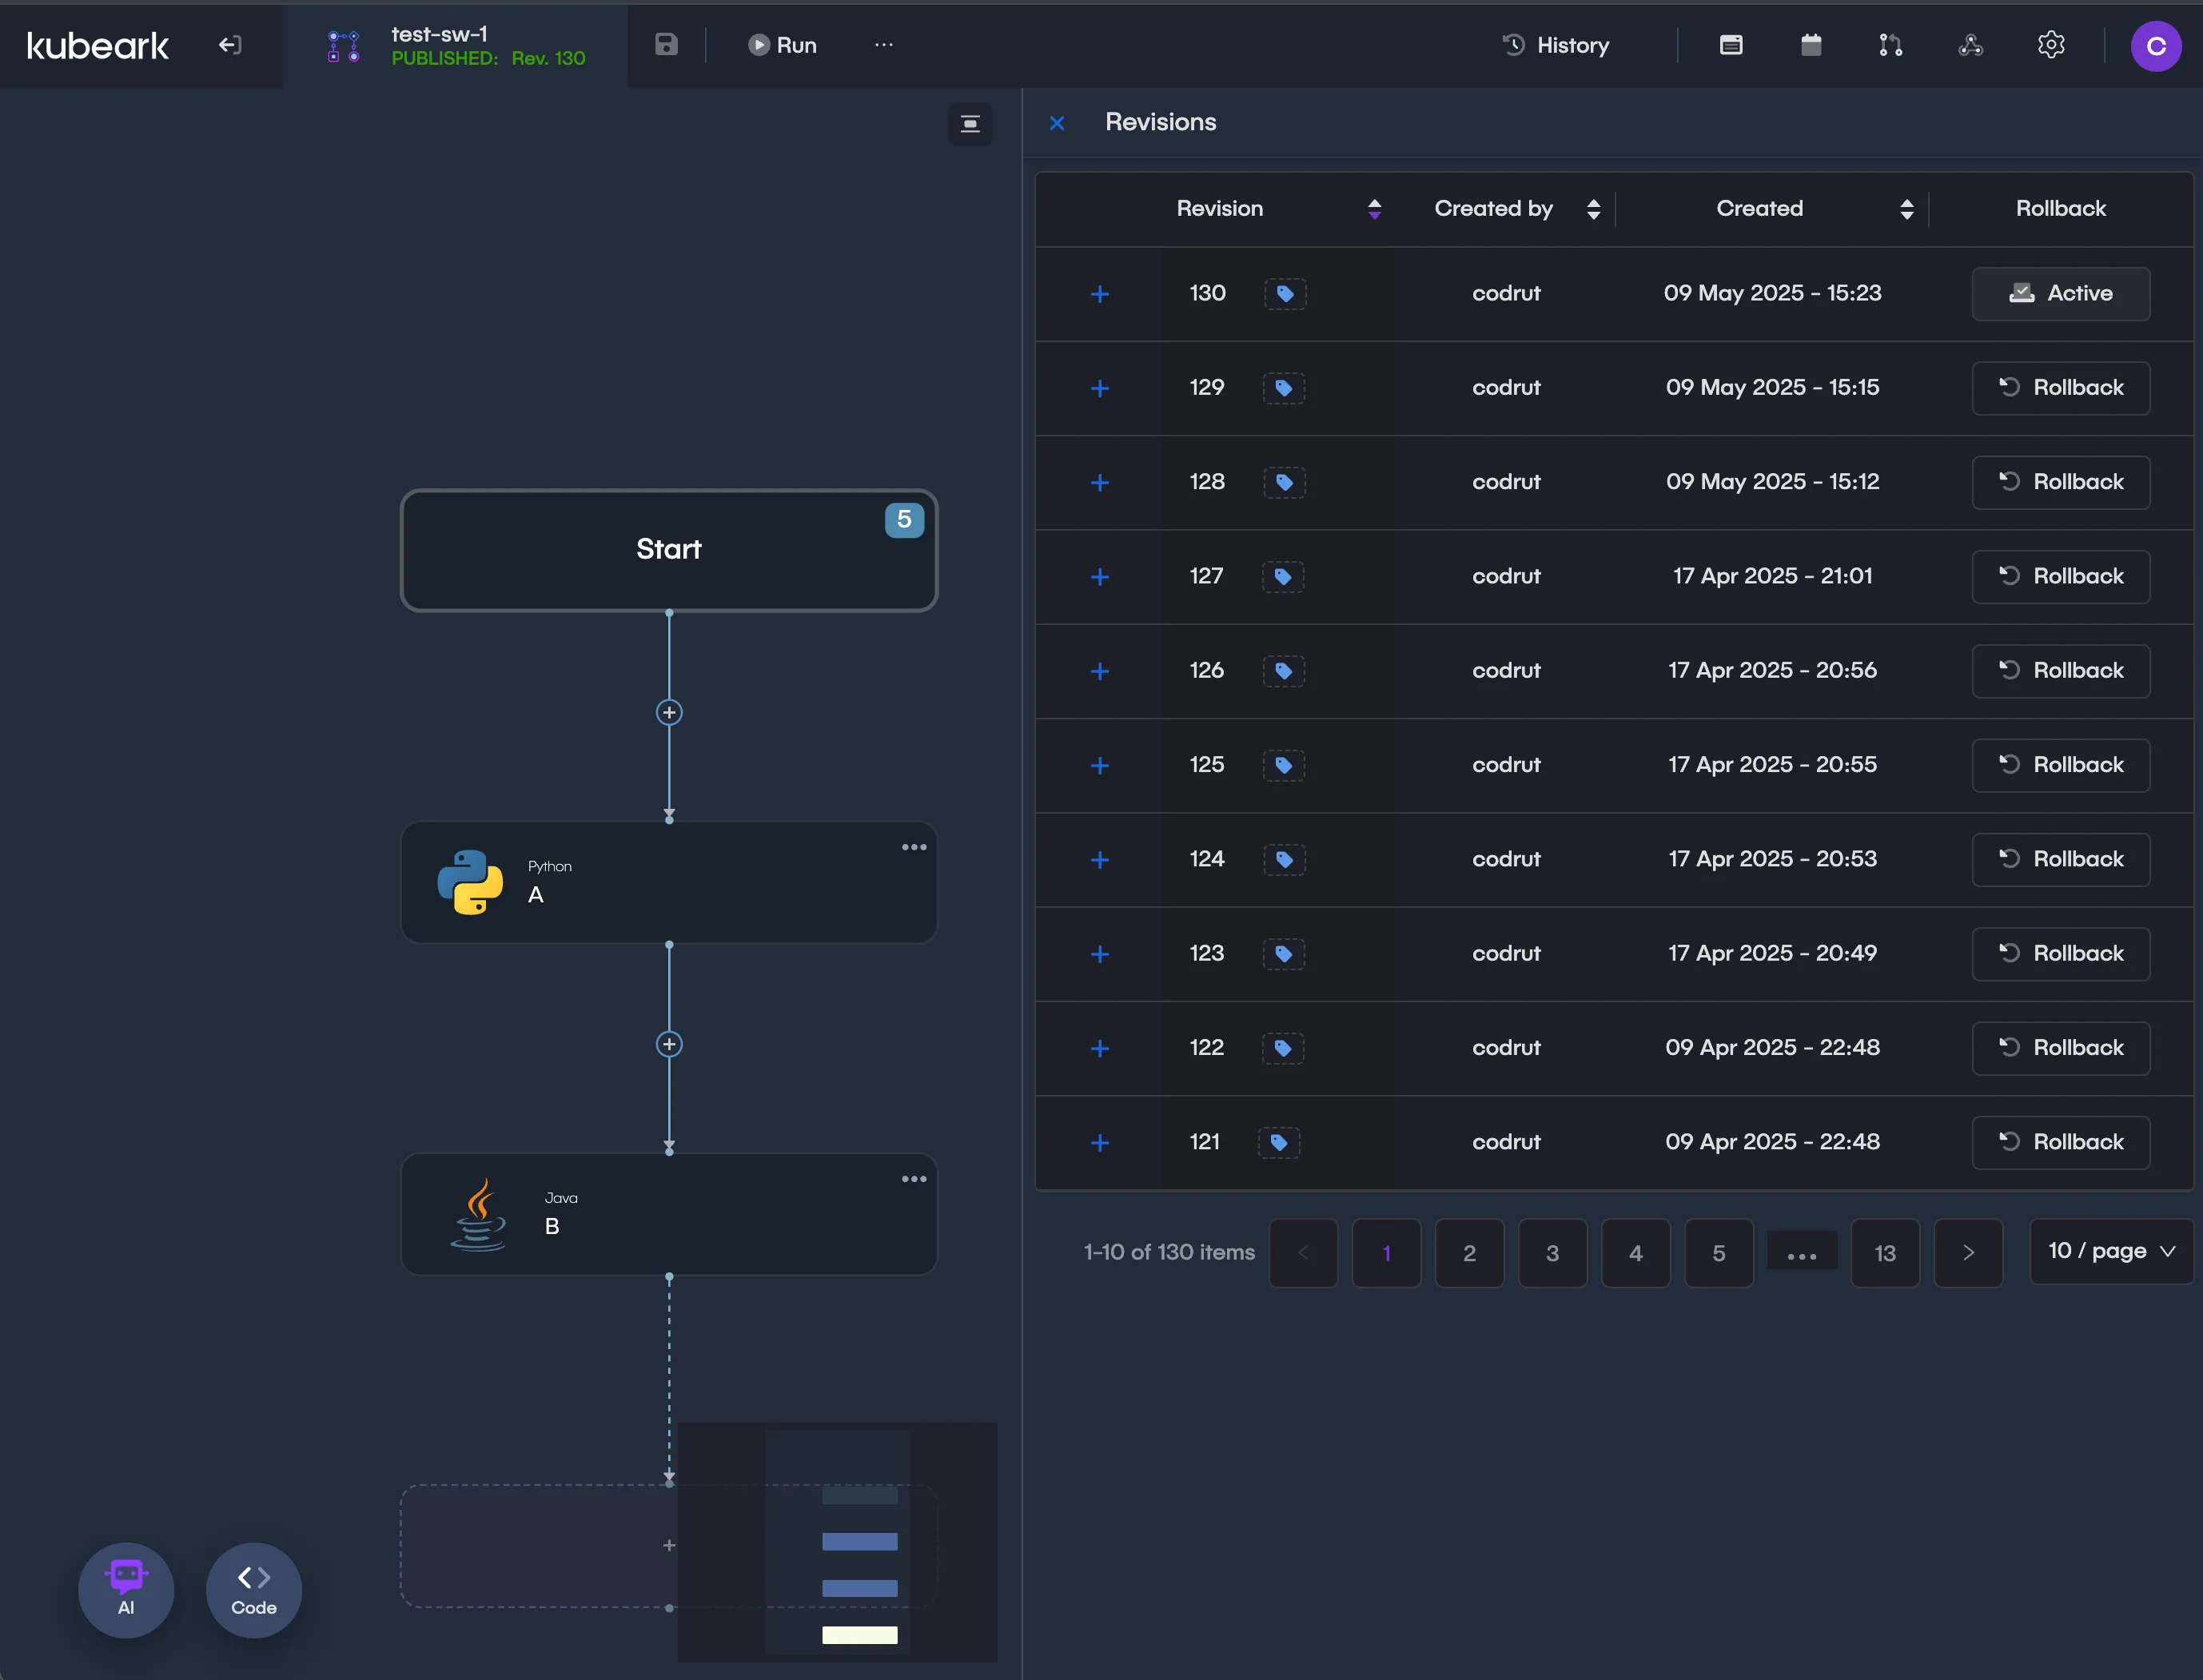Screen dimensions: 2203x1680
Task: Rollback to revision 121
Action: (x=2060, y=1142)
